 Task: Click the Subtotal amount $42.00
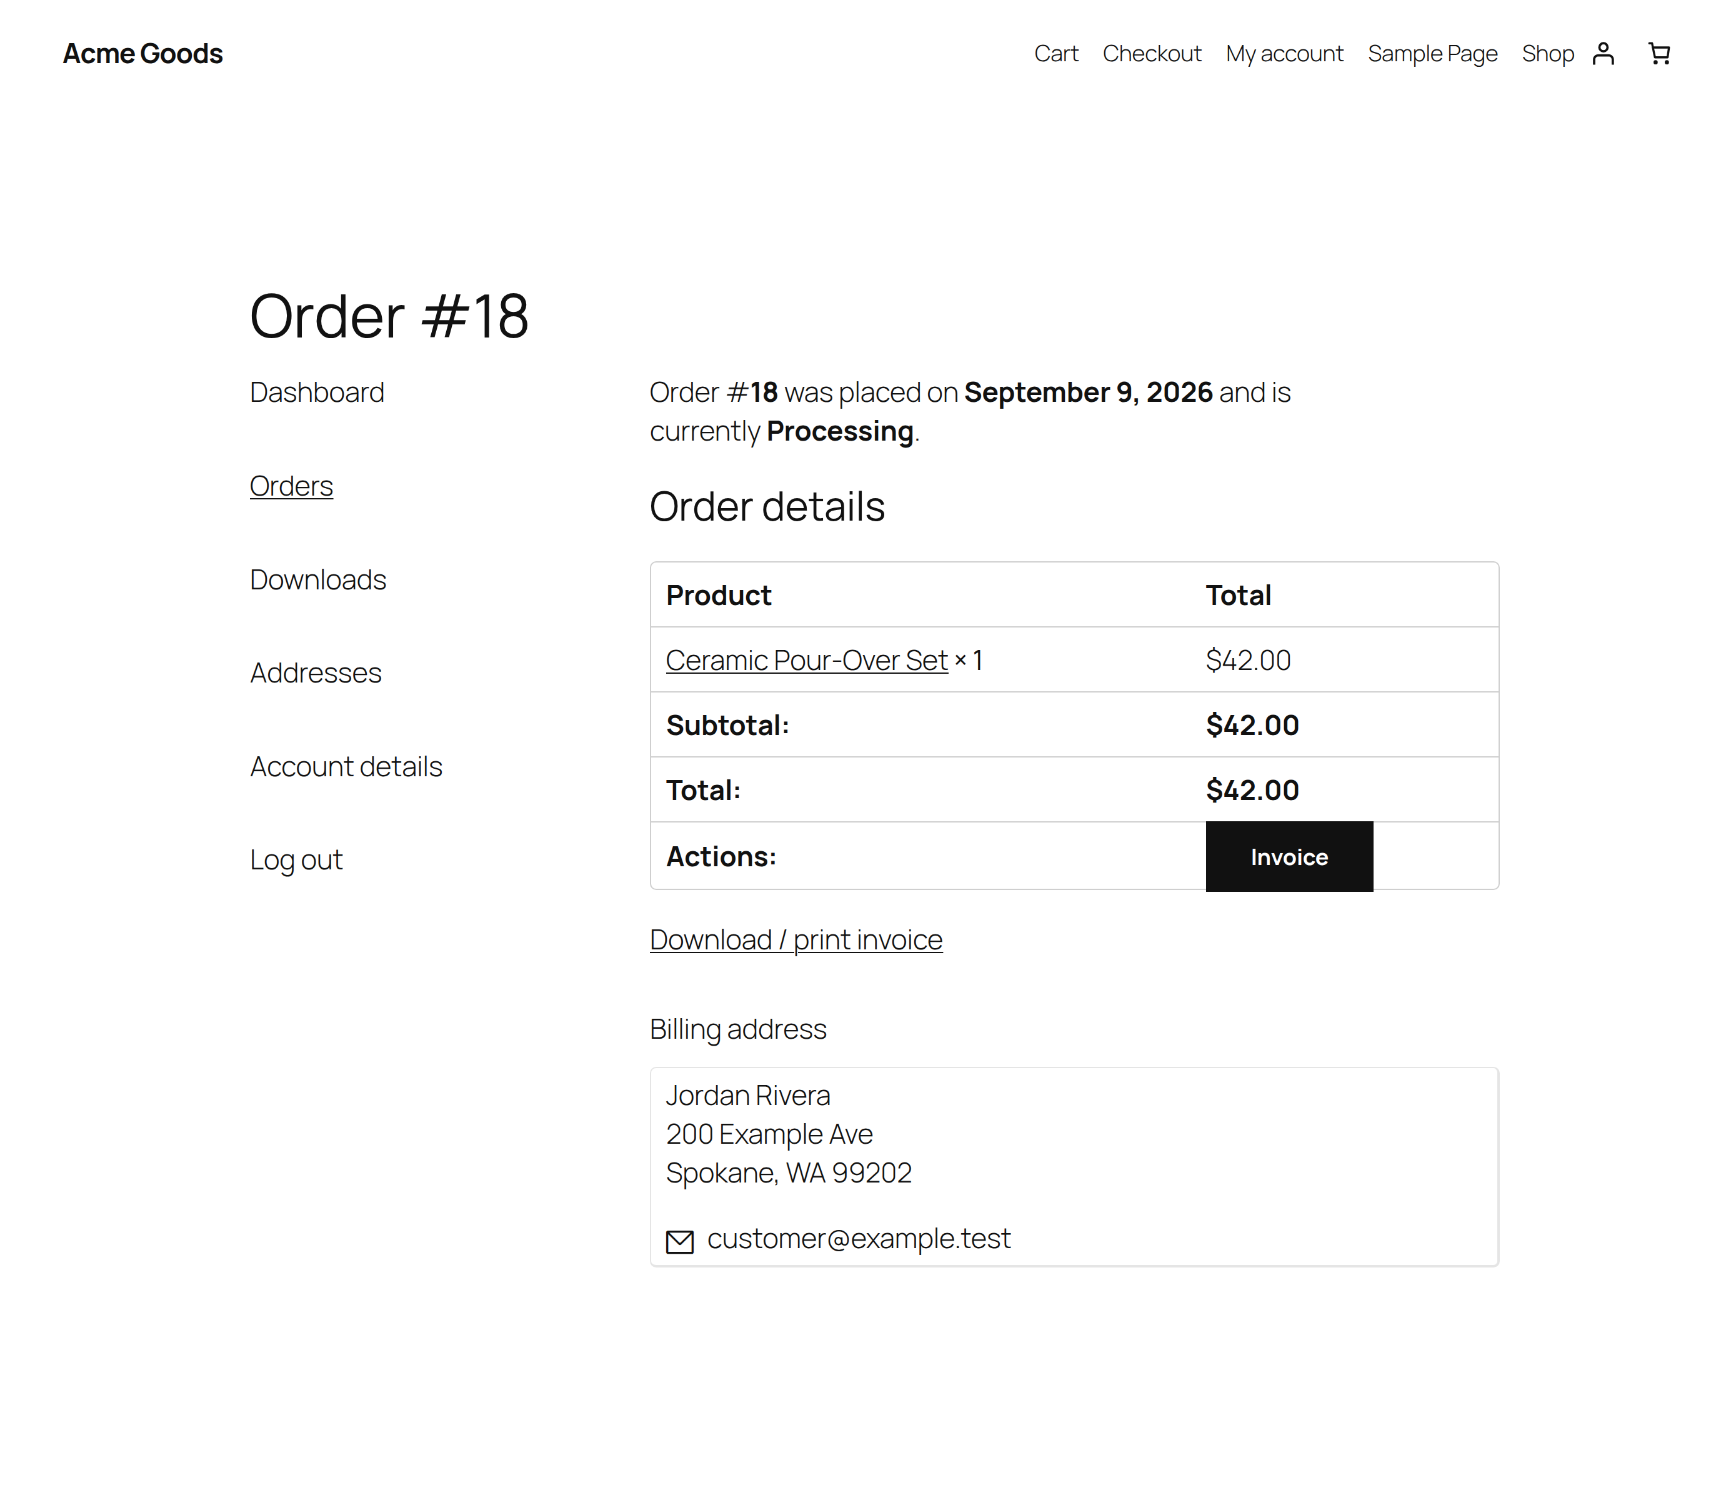point(1252,725)
